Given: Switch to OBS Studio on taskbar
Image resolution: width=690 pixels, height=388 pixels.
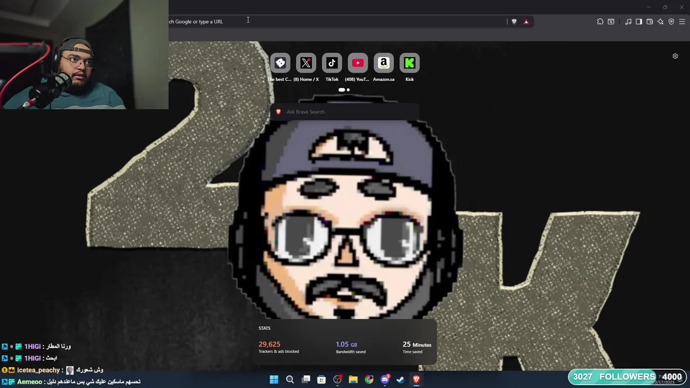Looking at the screenshot, I should [337, 379].
